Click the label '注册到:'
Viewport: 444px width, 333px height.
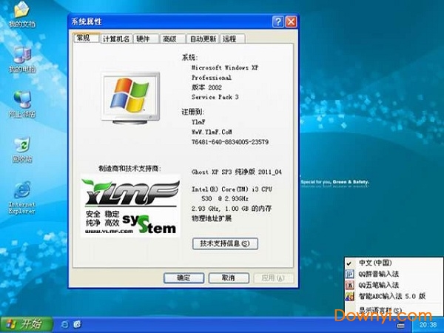coord(192,112)
